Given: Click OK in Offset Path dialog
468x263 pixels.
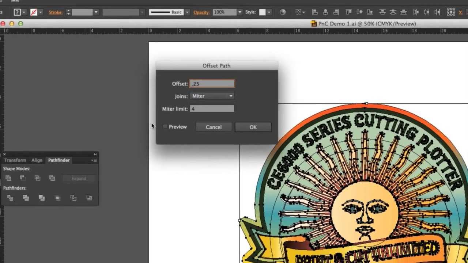Looking at the screenshot, I should pyautogui.click(x=253, y=127).
